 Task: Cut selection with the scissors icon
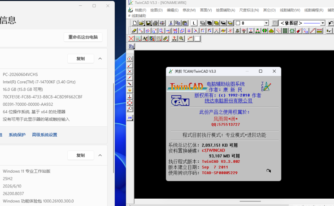coord(171,23)
